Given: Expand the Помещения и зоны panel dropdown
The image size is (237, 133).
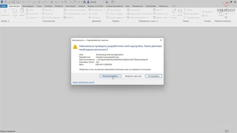Looking at the screenshot, I should click(157, 21).
